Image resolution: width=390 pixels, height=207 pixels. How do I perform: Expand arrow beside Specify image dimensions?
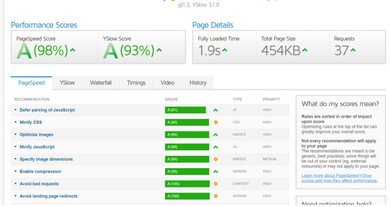coord(15,159)
